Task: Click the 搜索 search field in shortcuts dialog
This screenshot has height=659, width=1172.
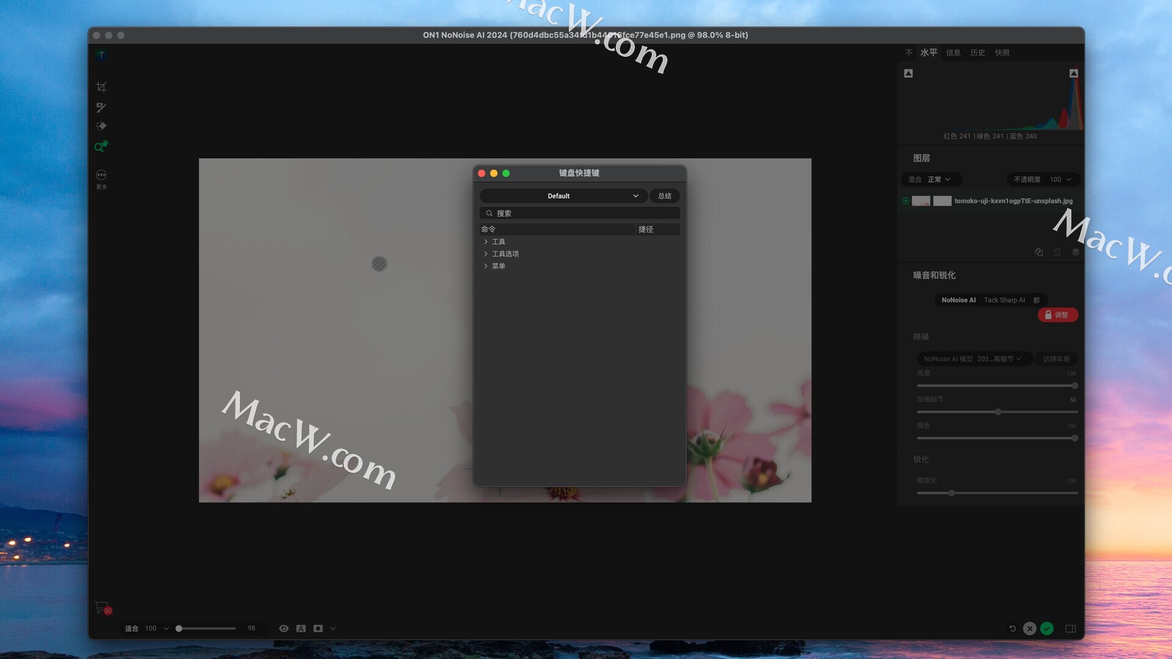Action: 580,214
